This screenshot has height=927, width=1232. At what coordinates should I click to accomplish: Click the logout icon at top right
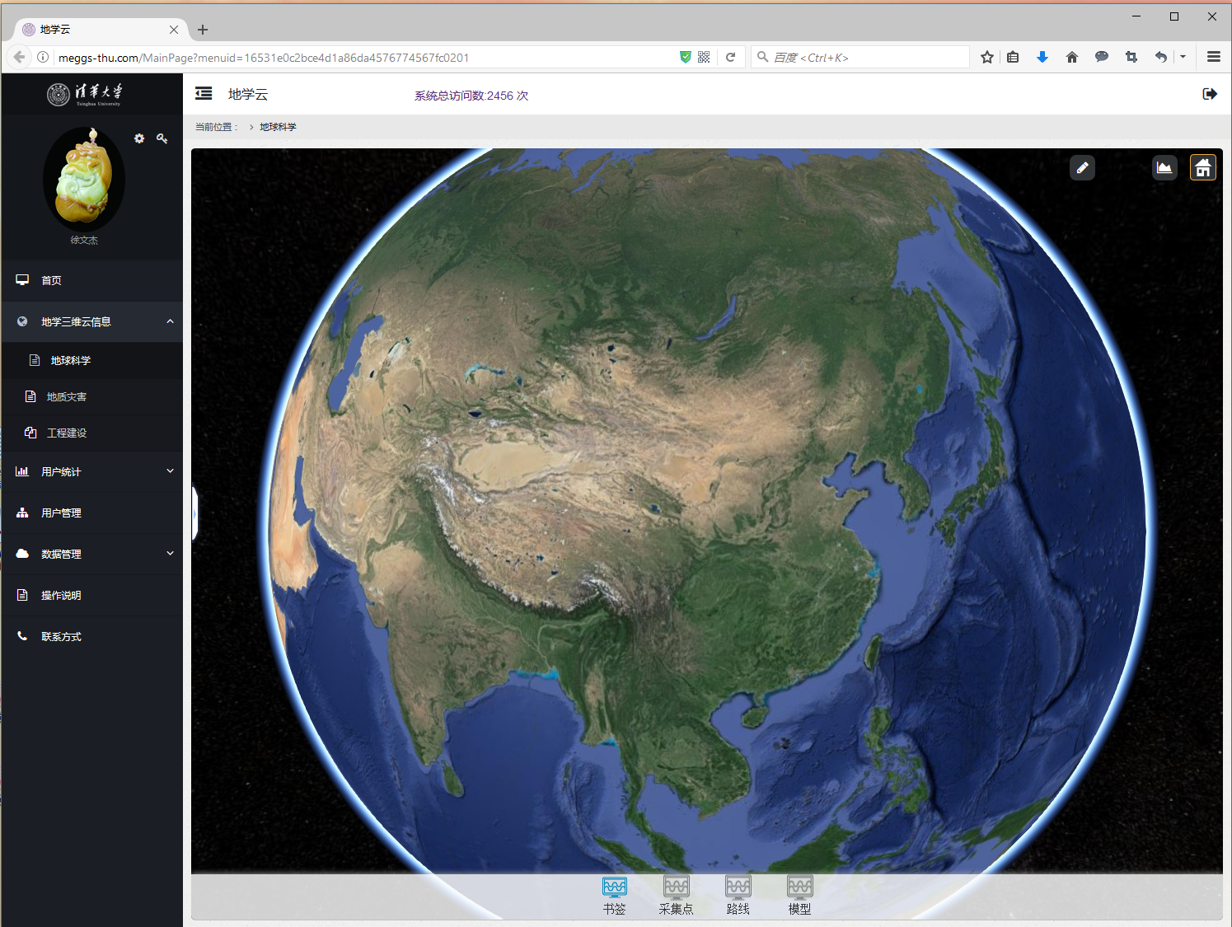click(1209, 94)
